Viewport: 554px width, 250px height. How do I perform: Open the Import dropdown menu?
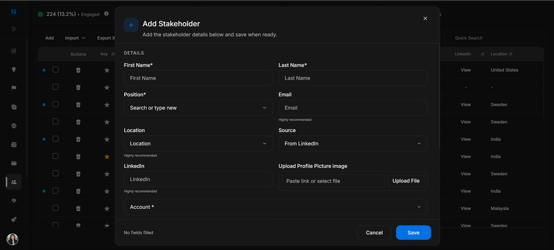75,38
